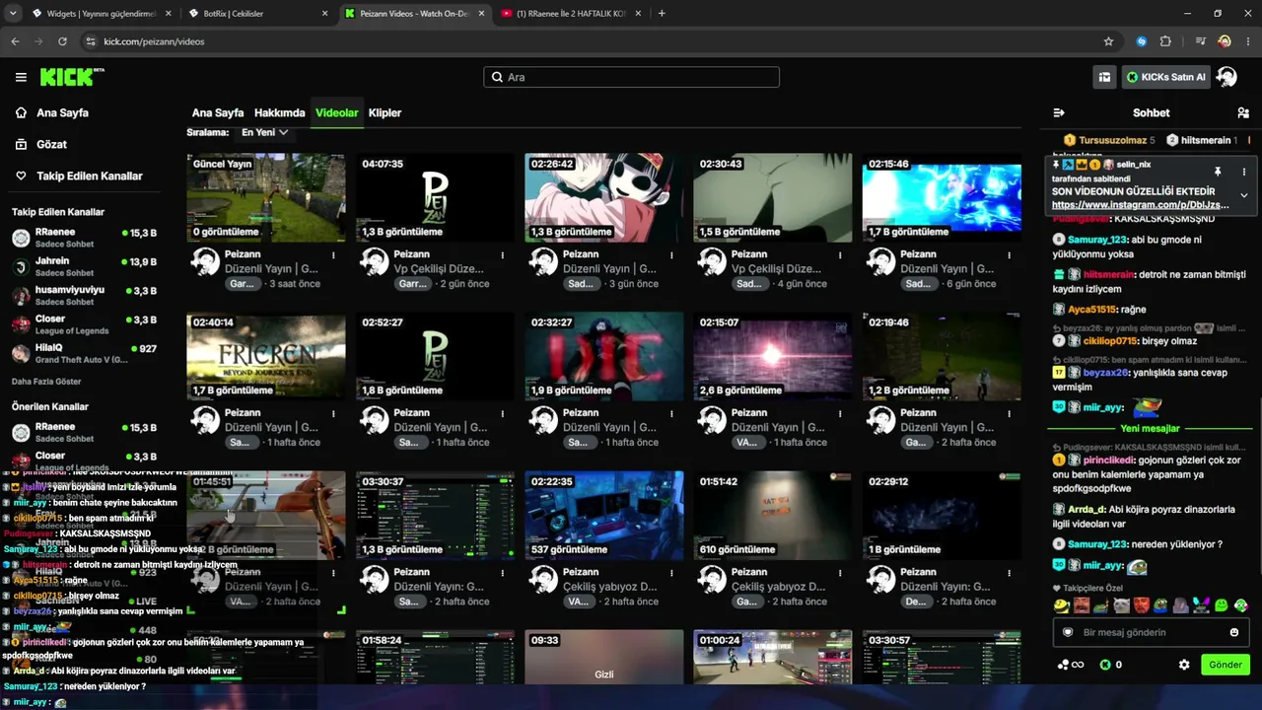
Task: Open the KICKs balance counter in chat
Action: point(1111,665)
